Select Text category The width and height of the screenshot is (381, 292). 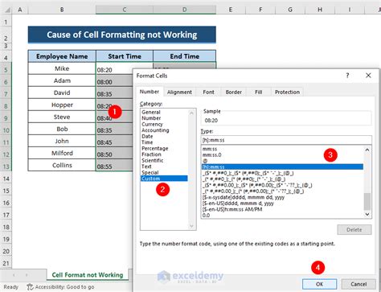click(164, 167)
